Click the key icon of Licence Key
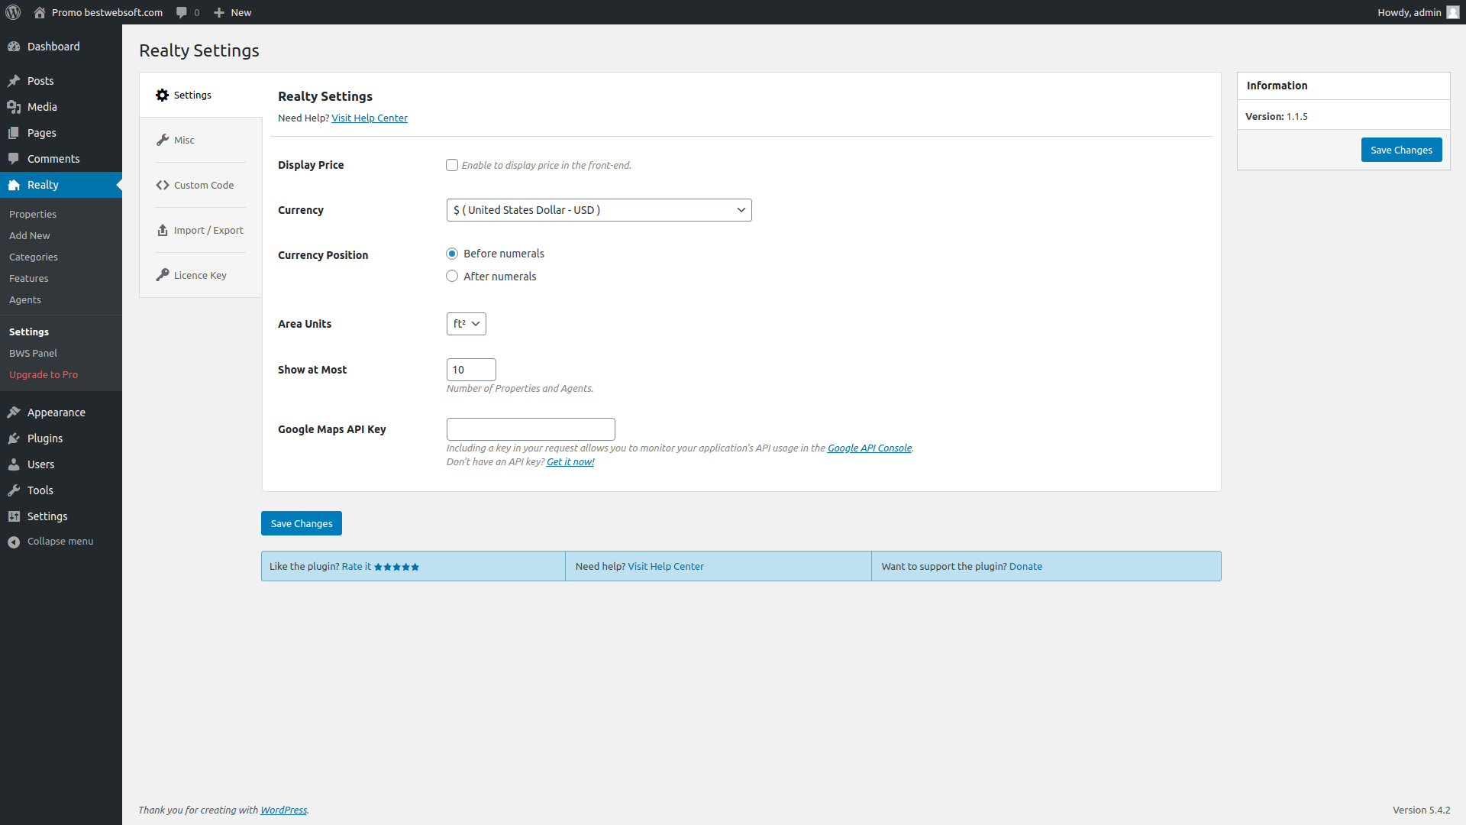 [x=163, y=275]
